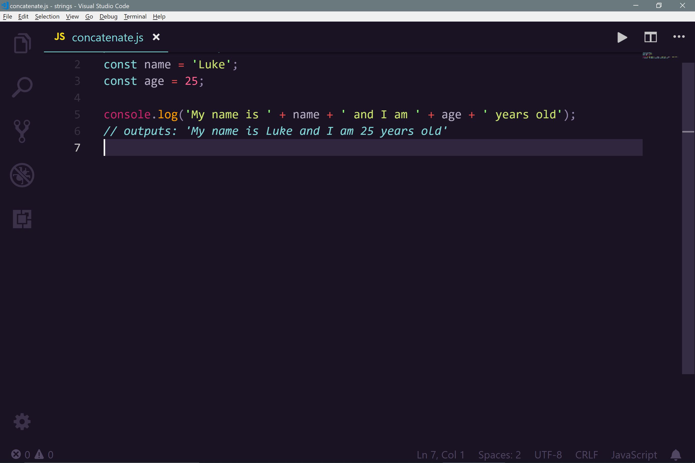Image resolution: width=695 pixels, height=463 pixels.
Task: Close the concatenate.js tab
Action: (156, 37)
